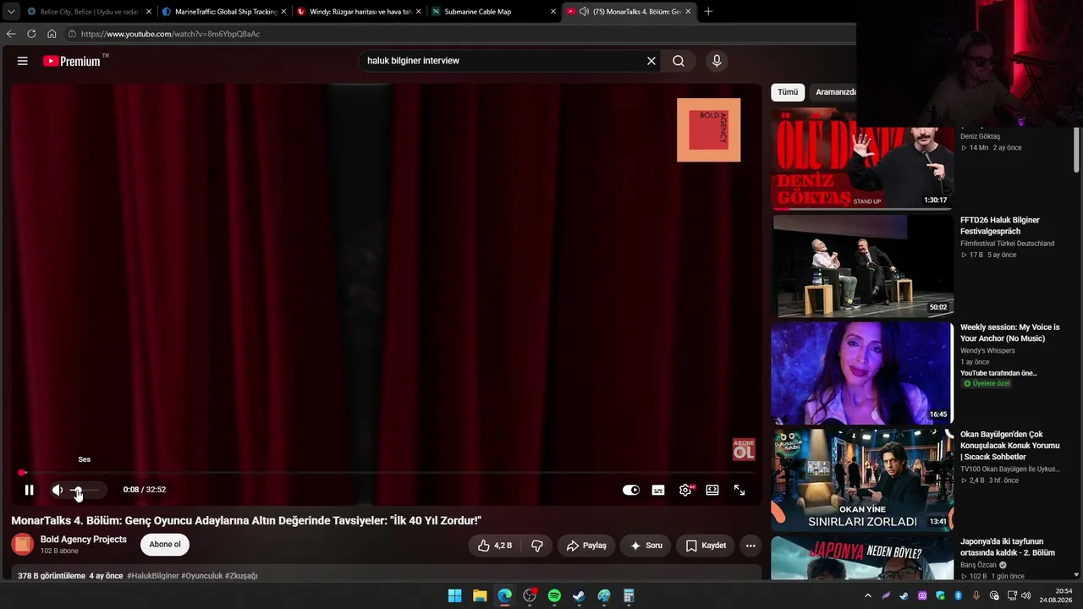
Task: Open the Bold Agency Projects channel avatar
Action: [23, 544]
